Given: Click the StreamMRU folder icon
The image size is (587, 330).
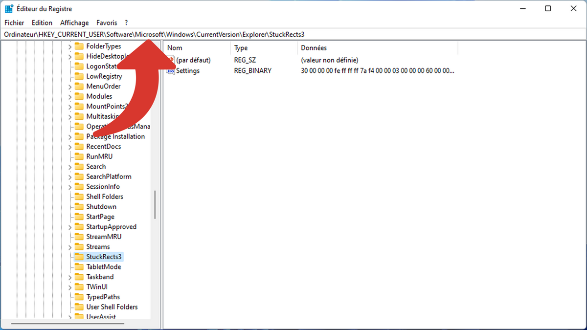Looking at the screenshot, I should pos(79,237).
